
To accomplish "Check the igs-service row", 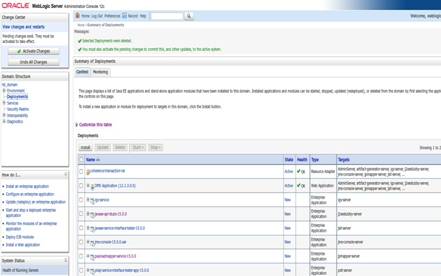I will coord(81,200).
